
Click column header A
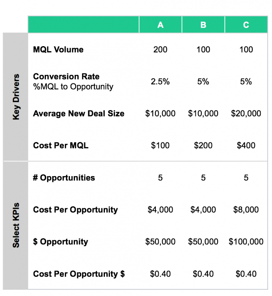pyautogui.click(x=160, y=25)
